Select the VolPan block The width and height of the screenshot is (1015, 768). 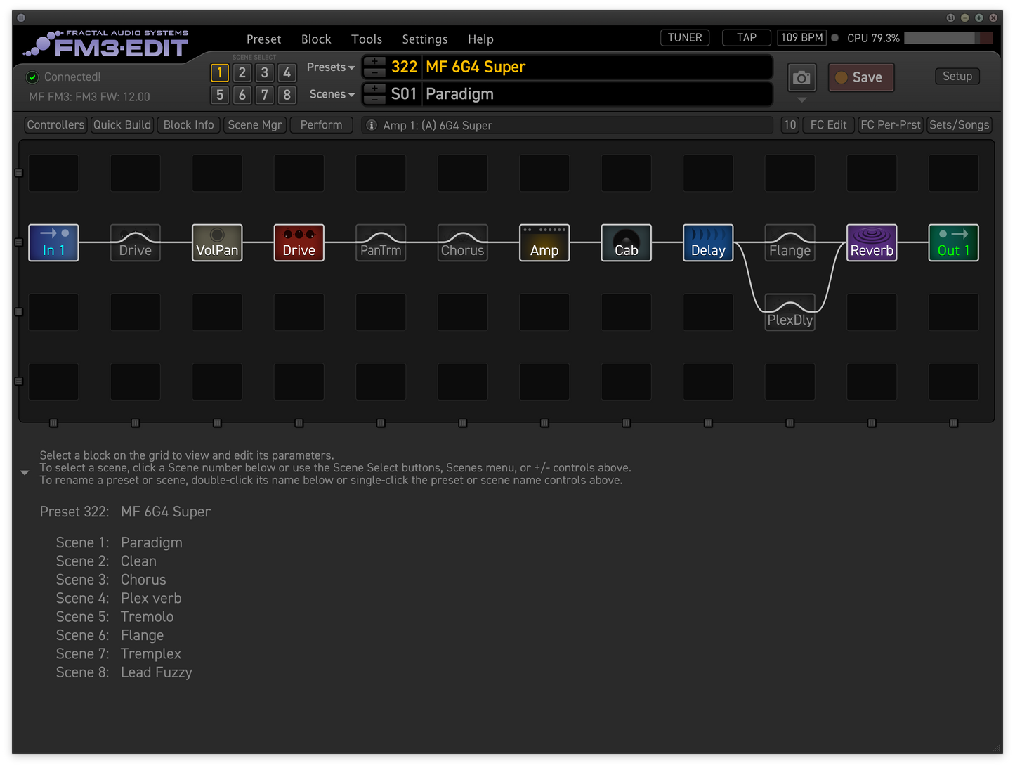coord(217,242)
